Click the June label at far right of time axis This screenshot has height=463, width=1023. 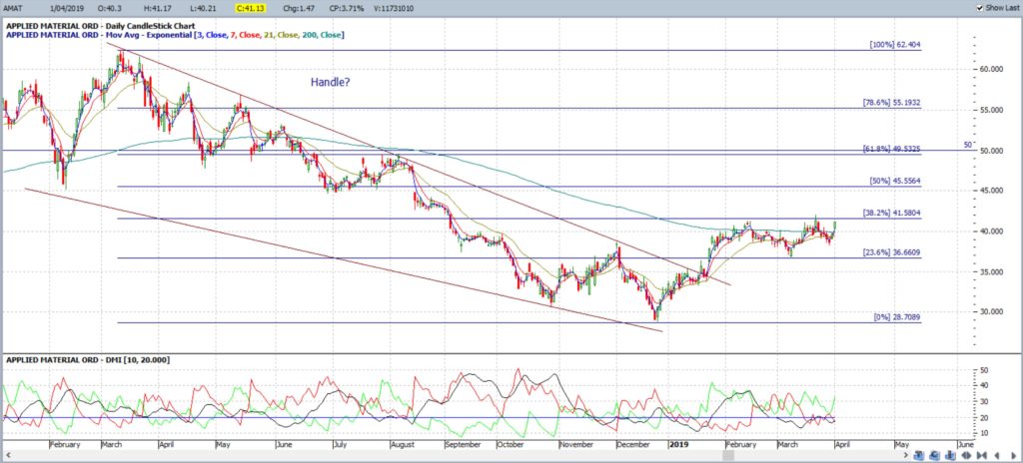click(965, 444)
